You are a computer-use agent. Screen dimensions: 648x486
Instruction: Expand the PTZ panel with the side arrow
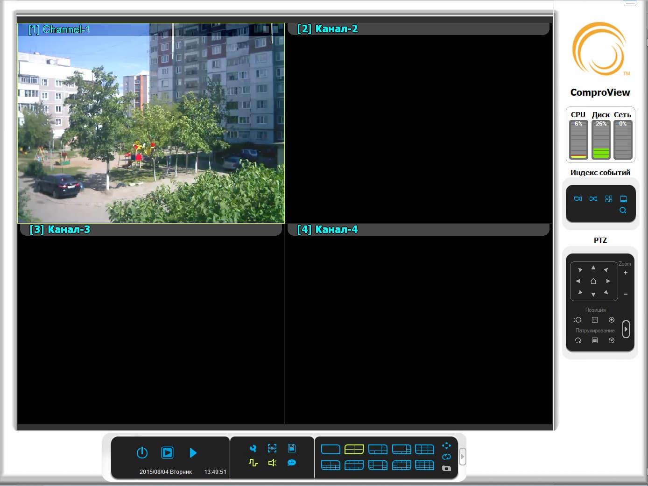click(x=626, y=329)
